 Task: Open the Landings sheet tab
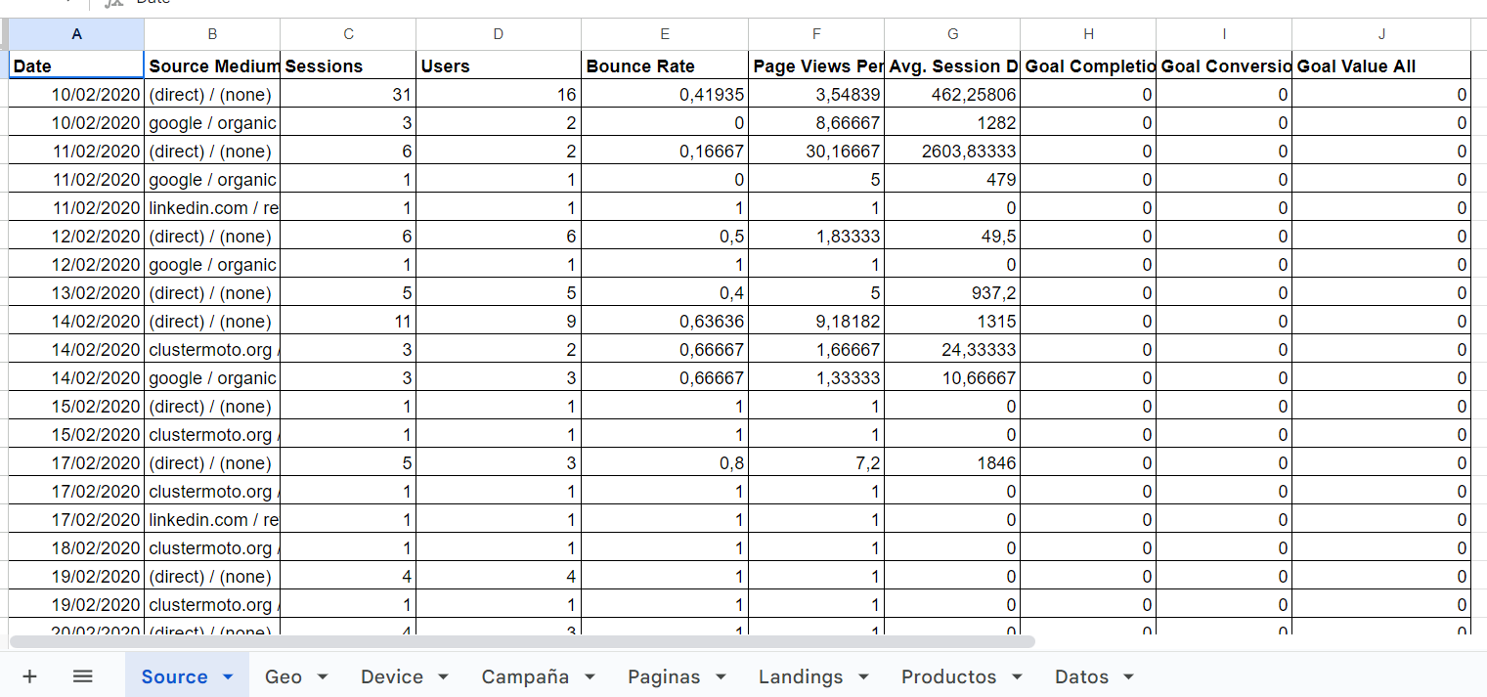coord(801,676)
